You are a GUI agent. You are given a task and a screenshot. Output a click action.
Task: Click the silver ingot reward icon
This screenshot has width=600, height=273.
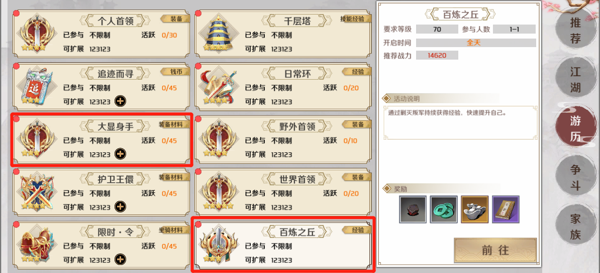[475, 209]
